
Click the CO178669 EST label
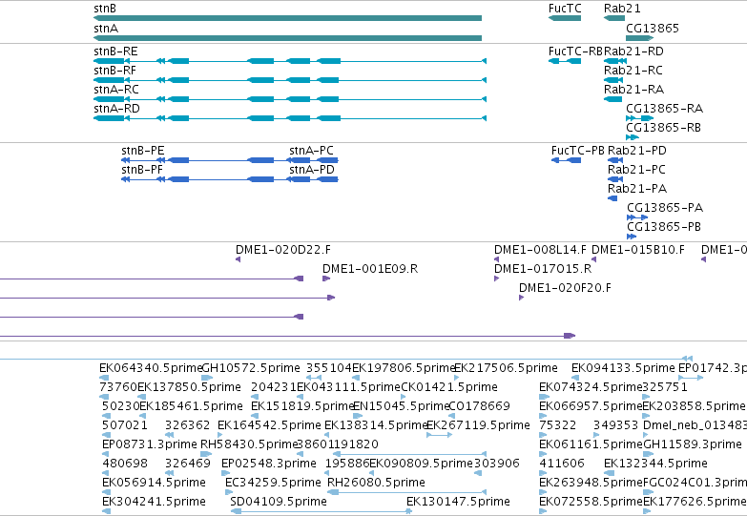point(479,406)
